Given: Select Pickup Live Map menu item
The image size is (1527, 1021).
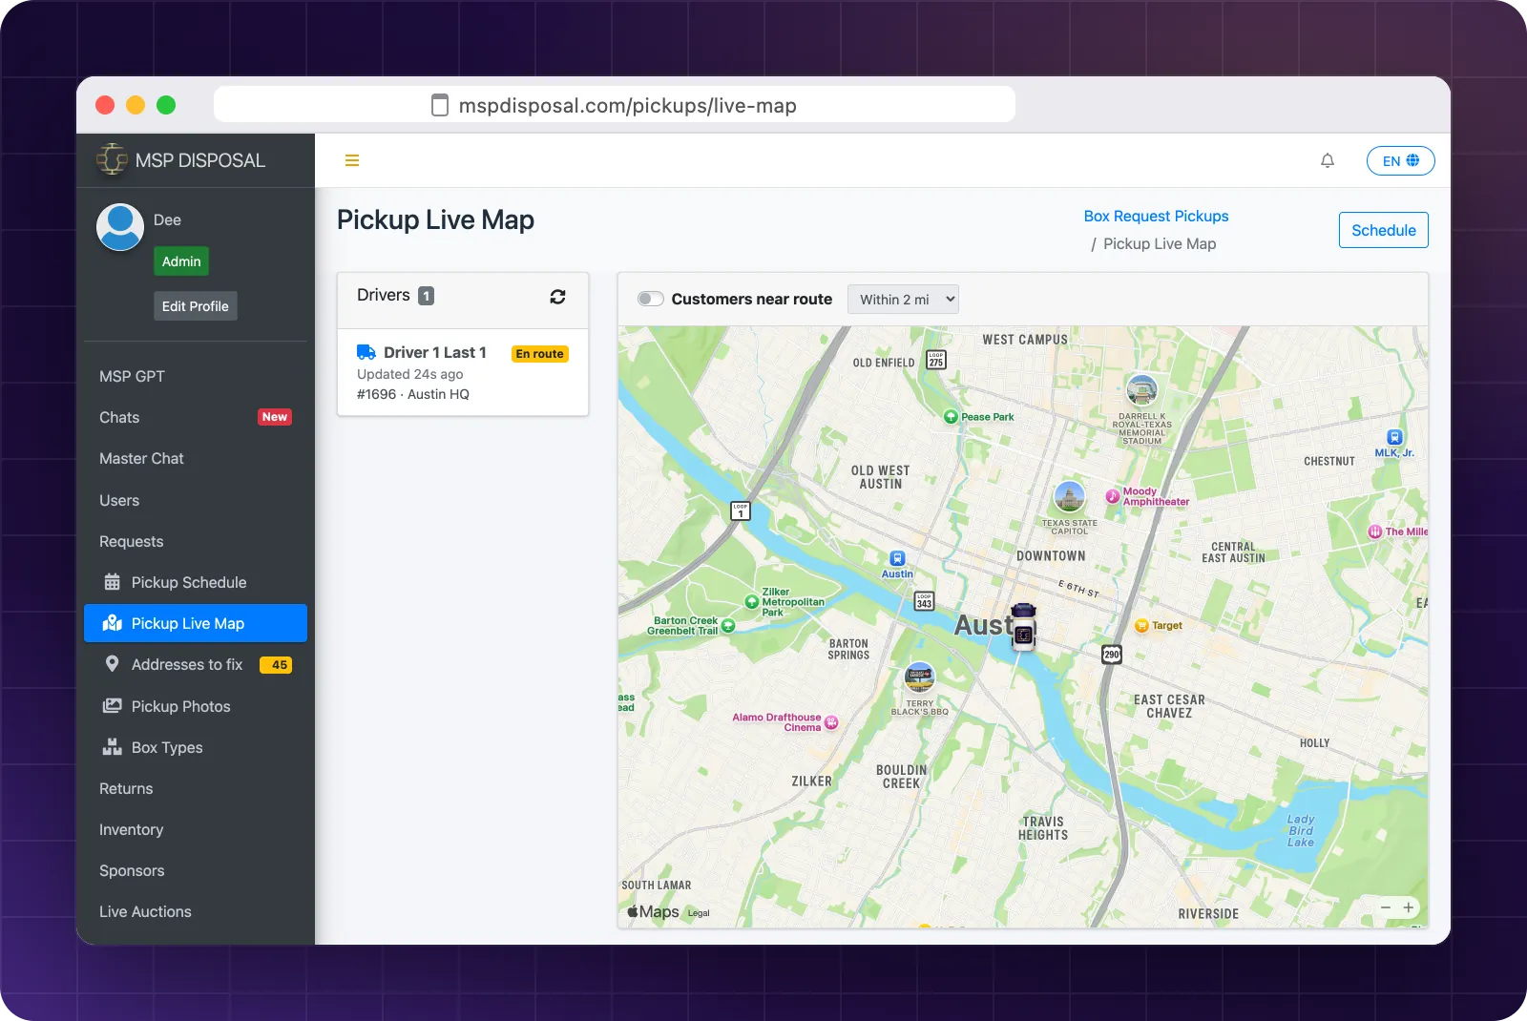Looking at the screenshot, I should tap(196, 623).
